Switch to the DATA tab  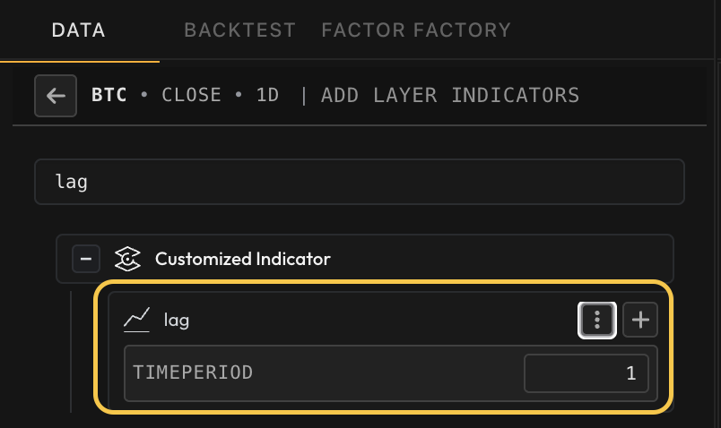coord(79,30)
